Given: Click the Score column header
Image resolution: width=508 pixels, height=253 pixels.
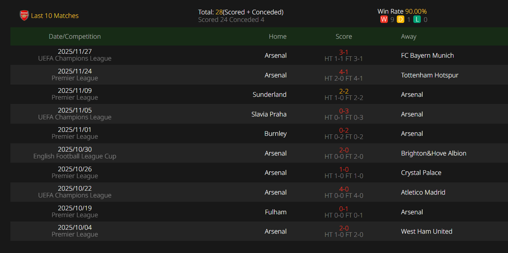Looking at the screenshot, I should (x=344, y=37).
